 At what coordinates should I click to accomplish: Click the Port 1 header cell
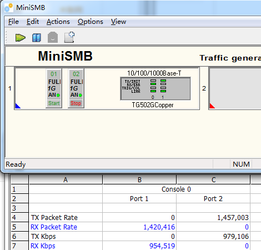(139, 199)
